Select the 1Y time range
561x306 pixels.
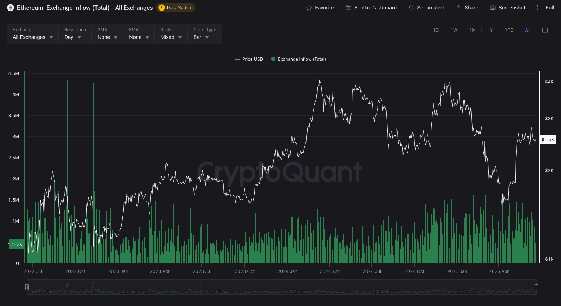pos(490,30)
